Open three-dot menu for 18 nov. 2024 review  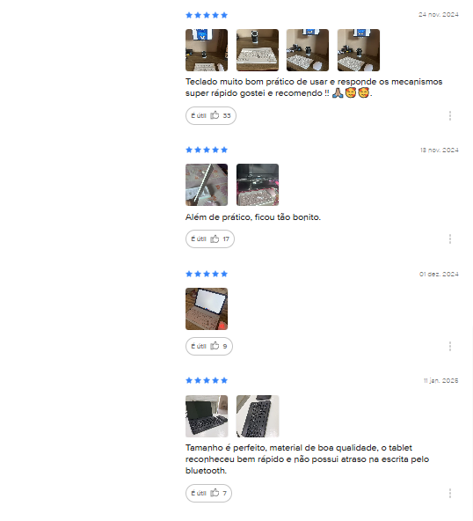coord(450,238)
